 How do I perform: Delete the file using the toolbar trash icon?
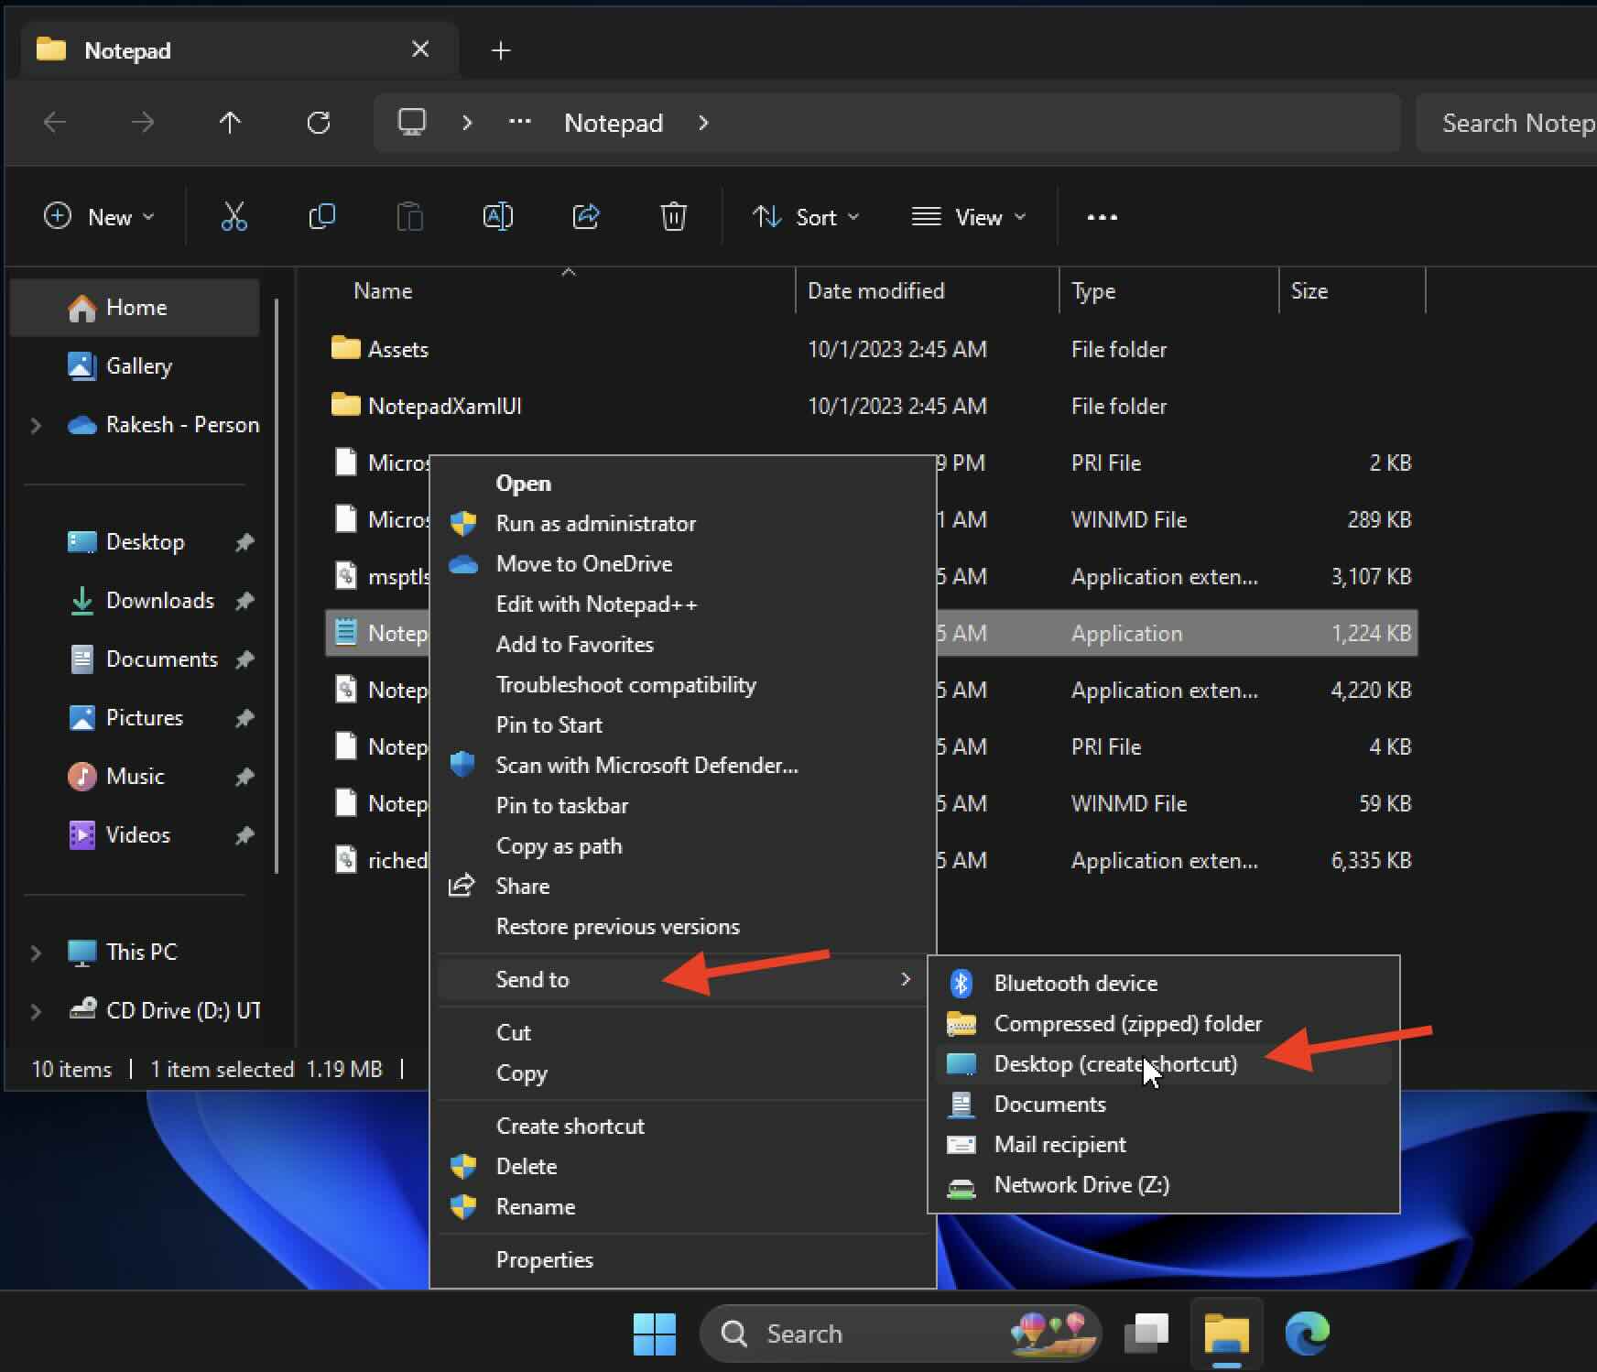(x=675, y=216)
